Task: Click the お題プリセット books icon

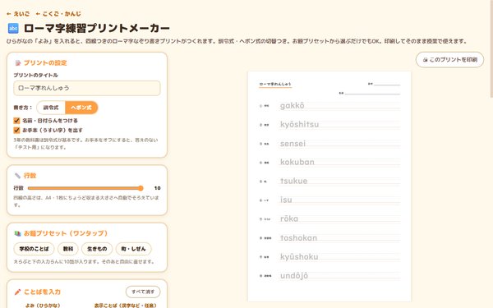Action: [x=17, y=233]
